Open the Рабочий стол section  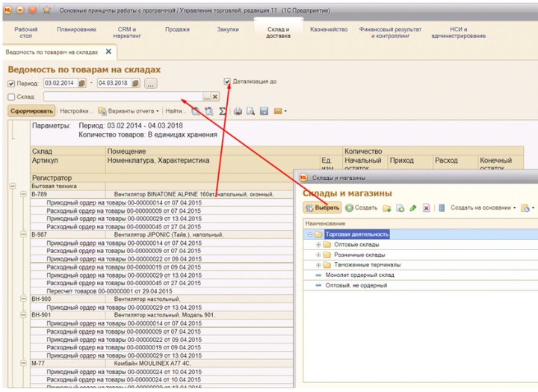point(26,33)
